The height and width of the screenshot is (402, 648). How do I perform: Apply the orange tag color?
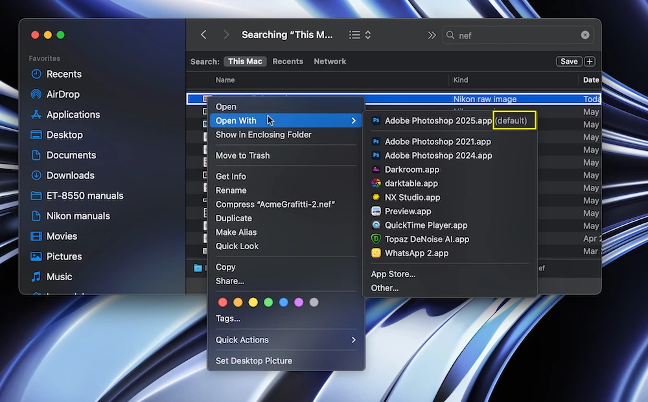(x=238, y=302)
